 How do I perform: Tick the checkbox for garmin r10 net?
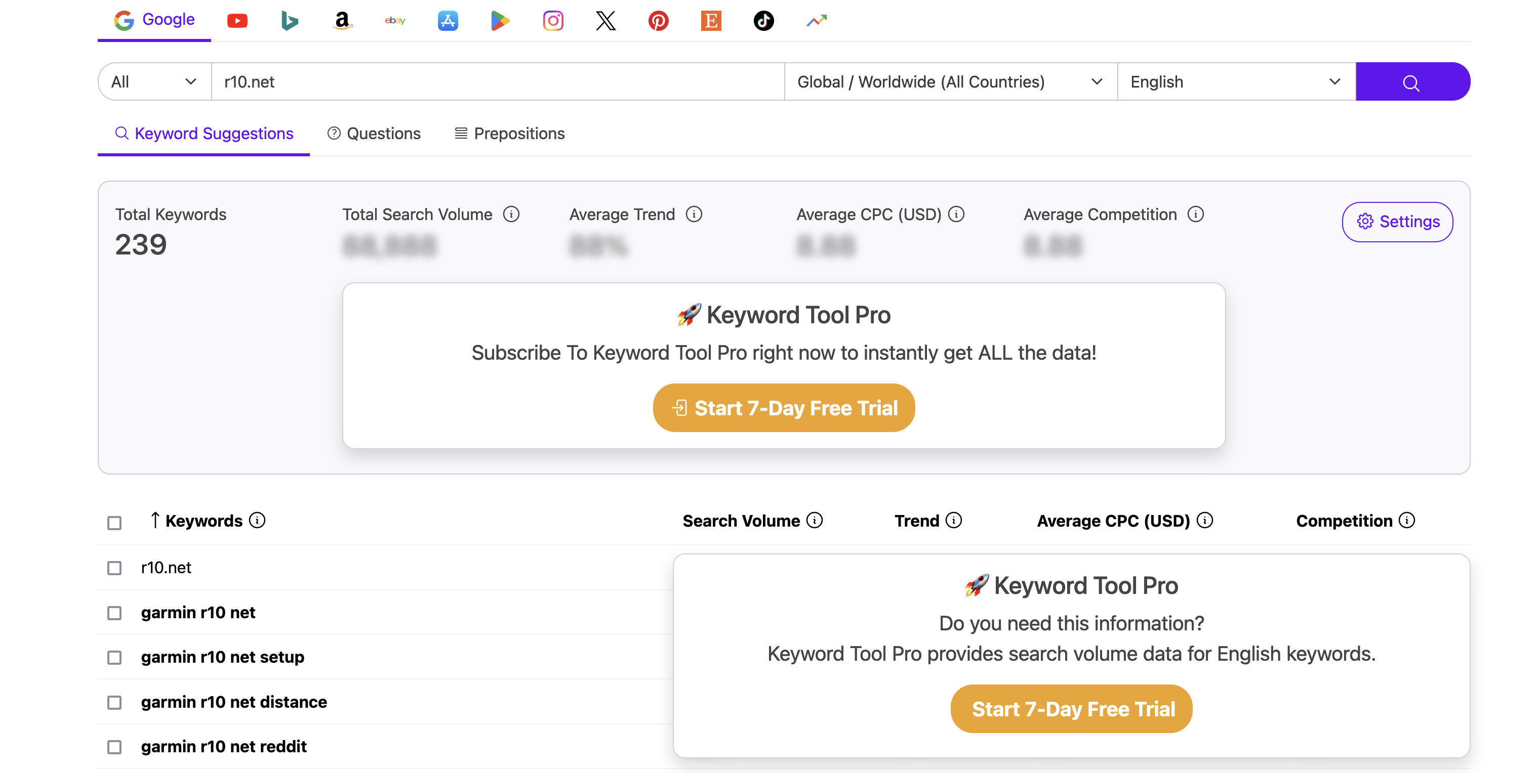point(114,613)
